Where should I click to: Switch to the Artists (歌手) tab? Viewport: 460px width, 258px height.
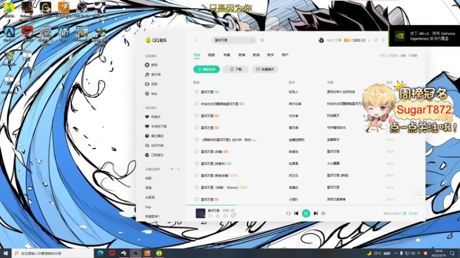tap(270, 55)
